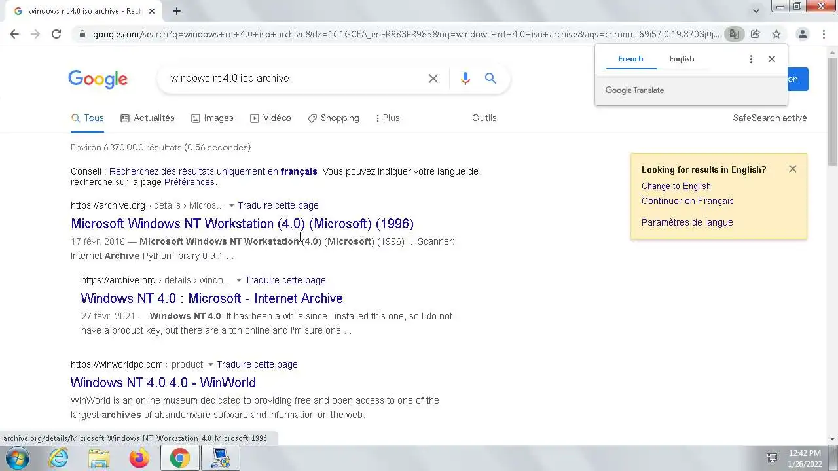Click the taskbar clock showing 12:42 PM
The width and height of the screenshot is (838, 471).
click(805, 459)
